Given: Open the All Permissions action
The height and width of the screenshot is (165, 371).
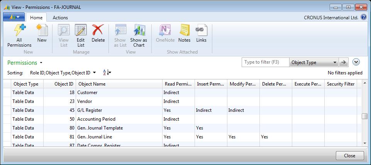Looking at the screenshot, I should pyautogui.click(x=19, y=35).
